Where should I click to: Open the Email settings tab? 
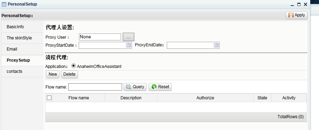pyautogui.click(x=22, y=49)
